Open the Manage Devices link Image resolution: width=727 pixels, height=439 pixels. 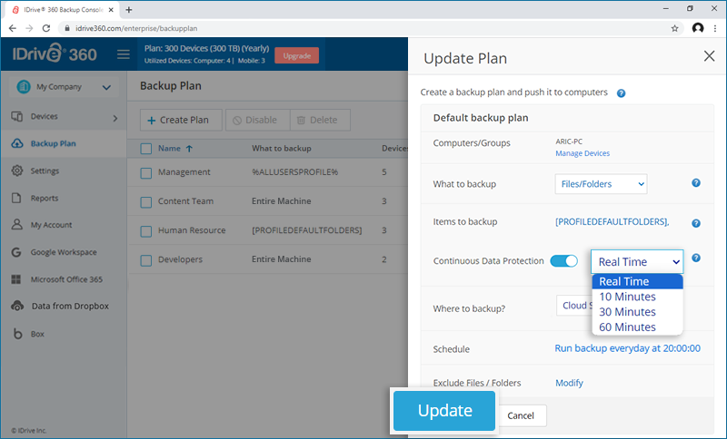point(583,153)
